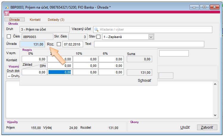This screenshot has width=223, height=137.
Task: Switch to the Kontakt tab
Action: point(35,20)
